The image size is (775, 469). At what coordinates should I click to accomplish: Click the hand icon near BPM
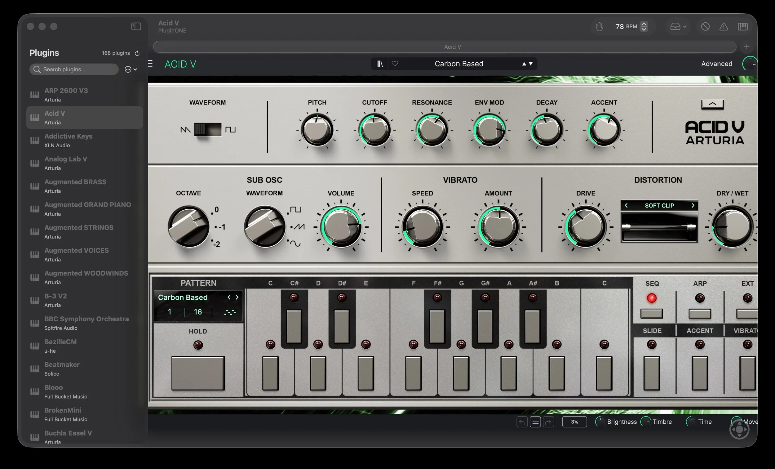pyautogui.click(x=600, y=27)
